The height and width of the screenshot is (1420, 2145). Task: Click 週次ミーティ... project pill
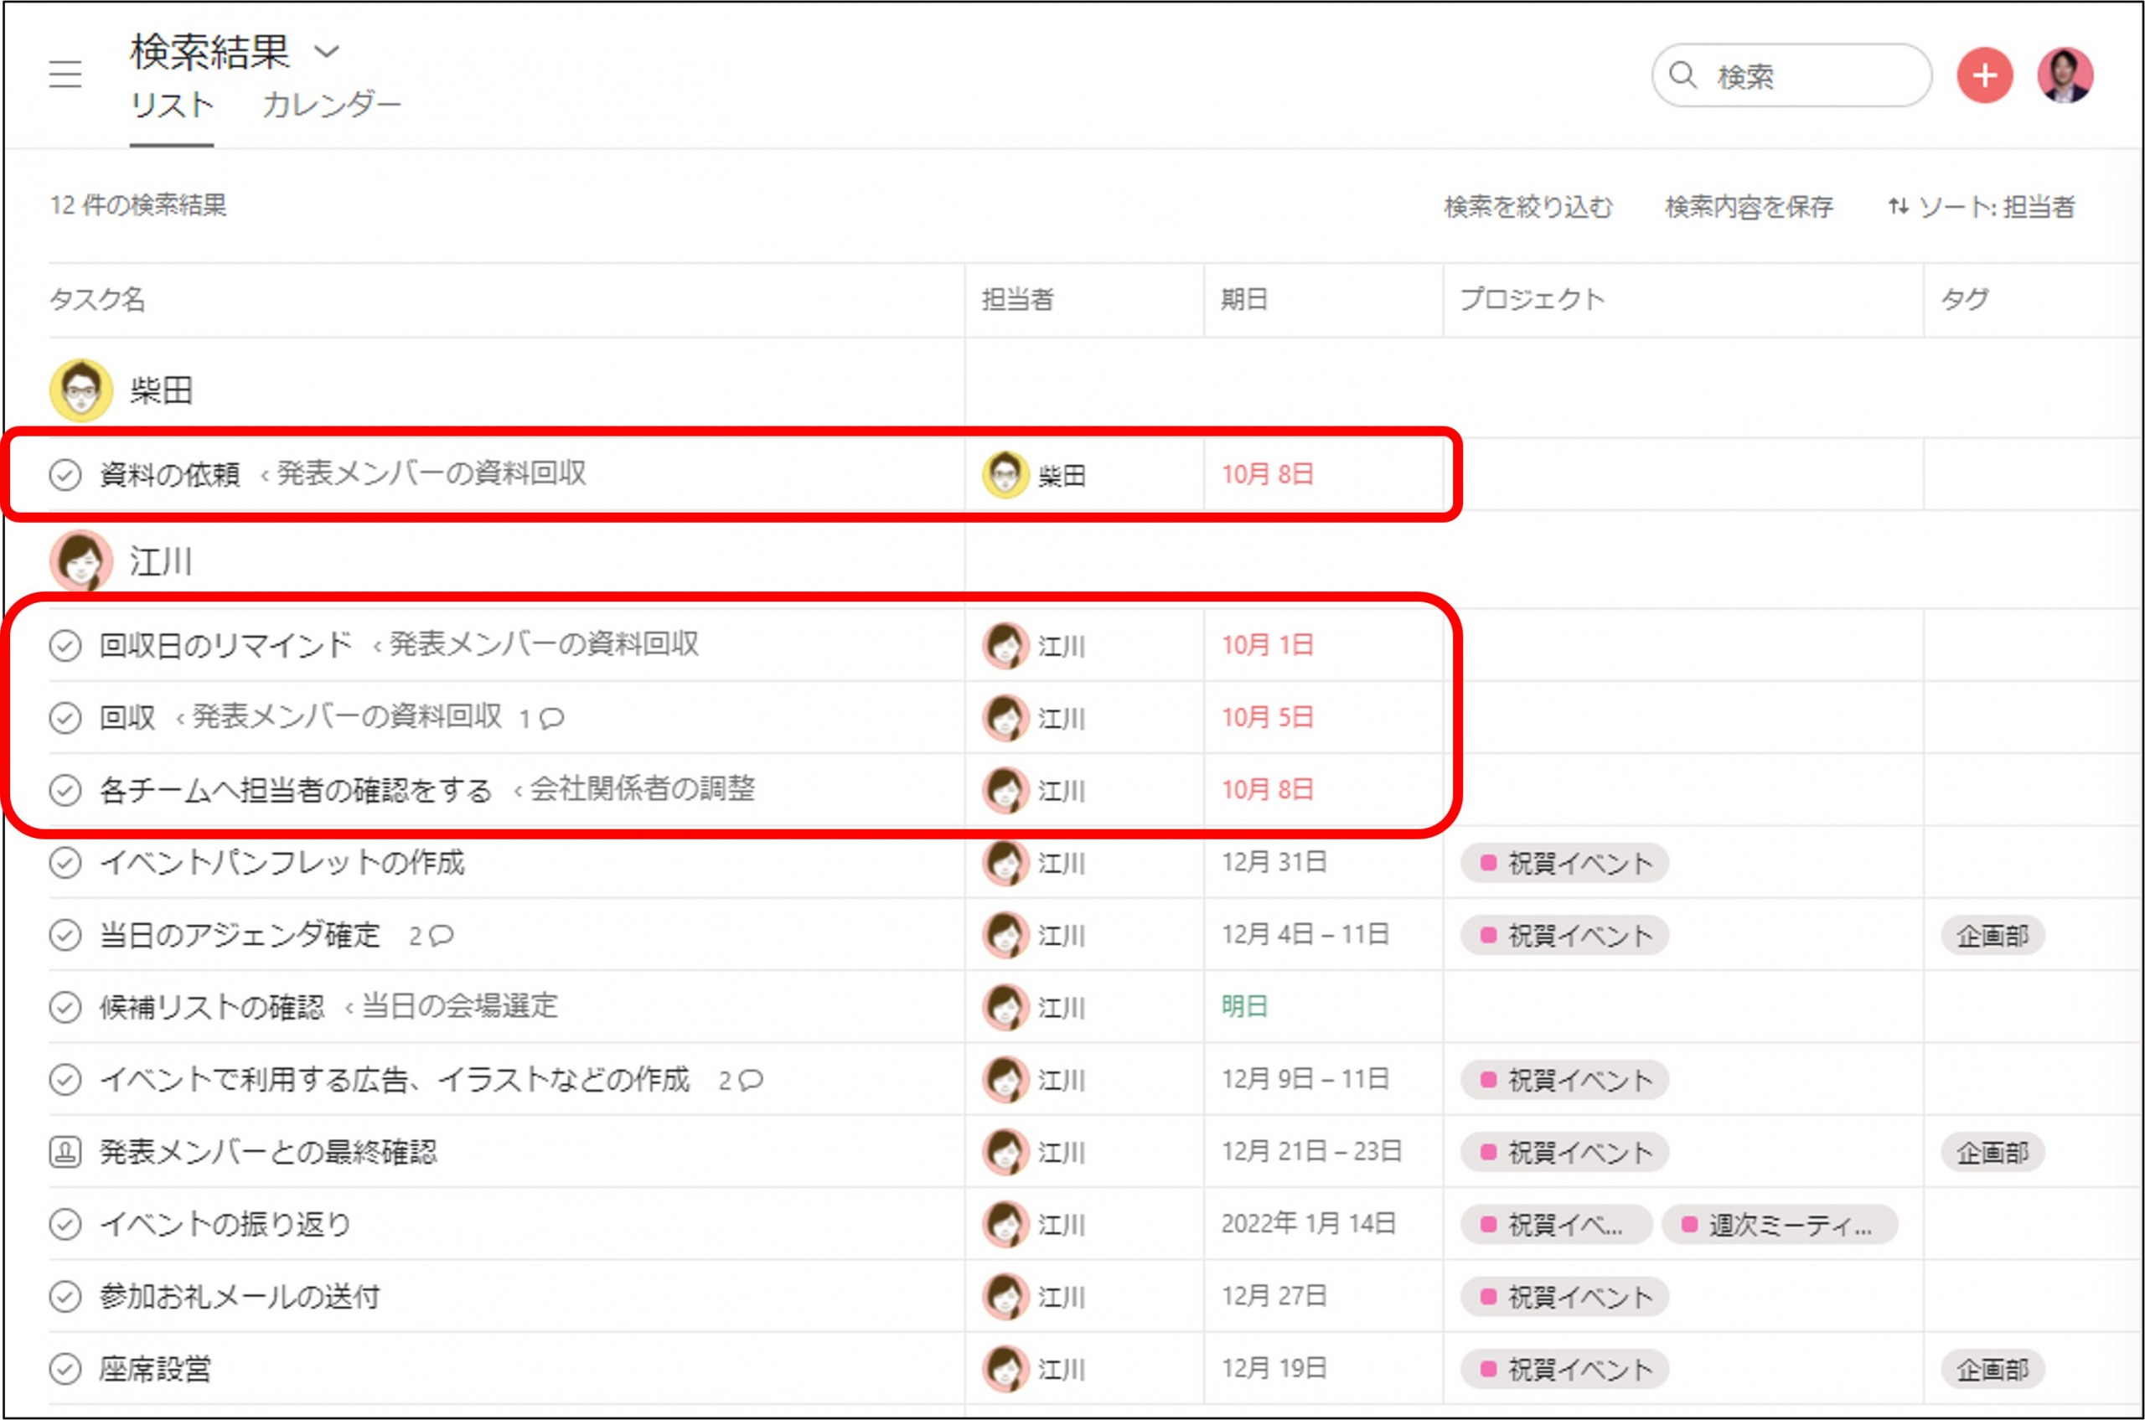tap(1779, 1225)
